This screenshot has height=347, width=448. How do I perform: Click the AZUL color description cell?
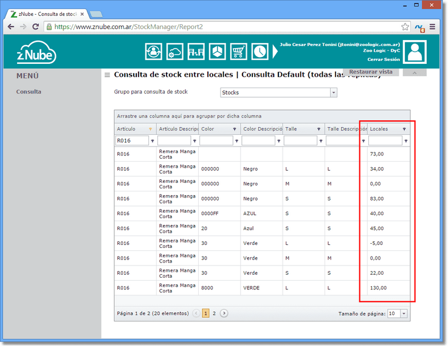tap(261, 214)
